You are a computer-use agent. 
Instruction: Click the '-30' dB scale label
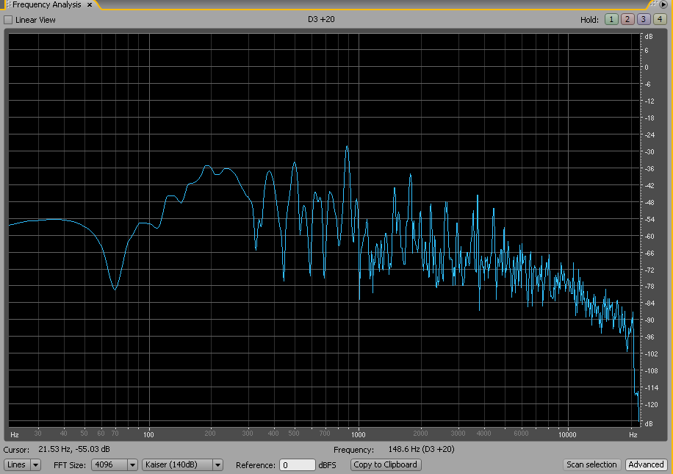point(649,151)
